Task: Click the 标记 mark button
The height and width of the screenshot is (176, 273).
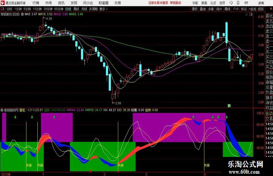Action: point(244,9)
